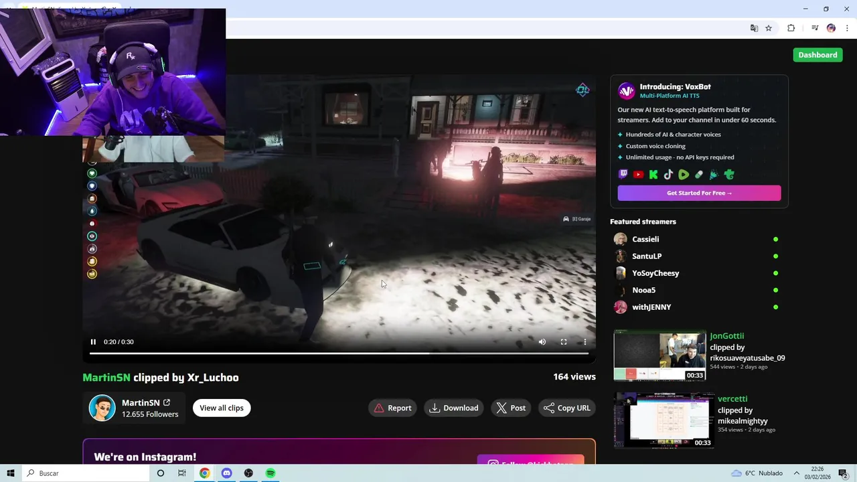Open Chrome profile avatar
This screenshot has width=857, height=482.
click(831, 28)
